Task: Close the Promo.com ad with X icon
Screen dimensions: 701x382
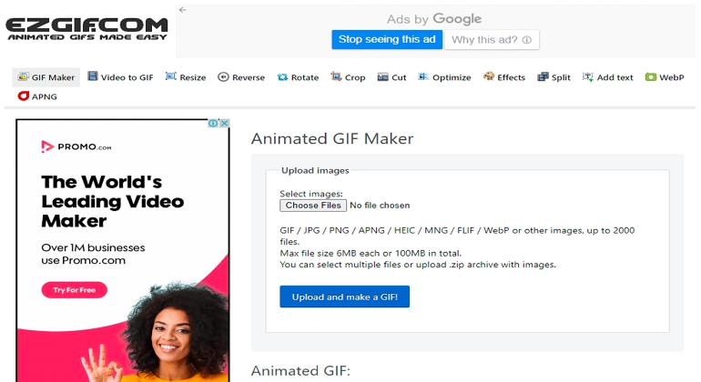Action: pos(225,123)
